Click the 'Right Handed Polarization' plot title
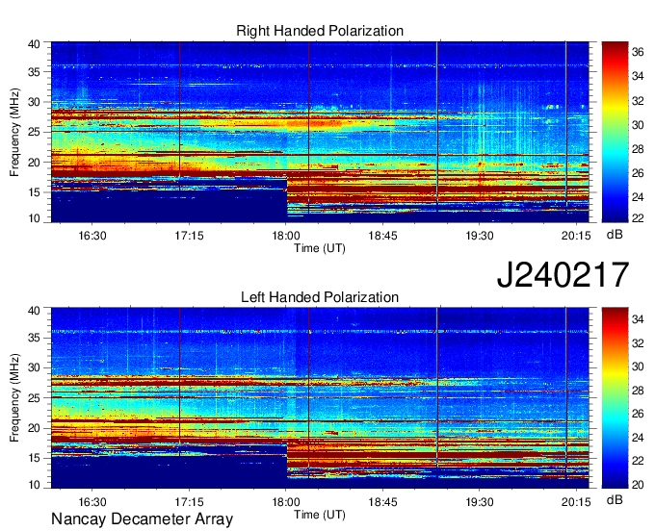 click(320, 31)
